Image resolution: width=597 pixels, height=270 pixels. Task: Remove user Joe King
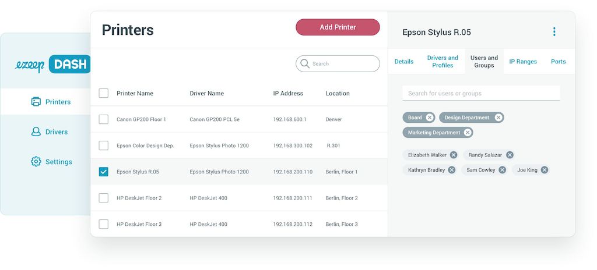(545, 170)
